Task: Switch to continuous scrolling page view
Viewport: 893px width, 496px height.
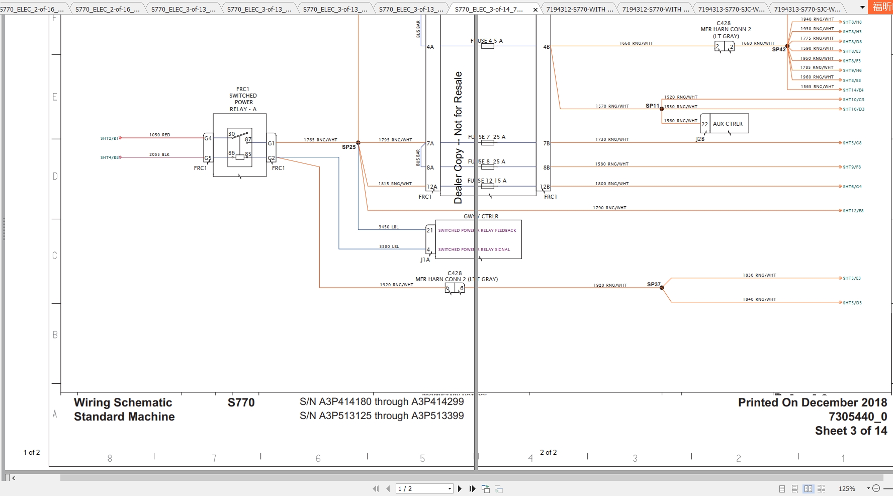Action: click(795, 488)
